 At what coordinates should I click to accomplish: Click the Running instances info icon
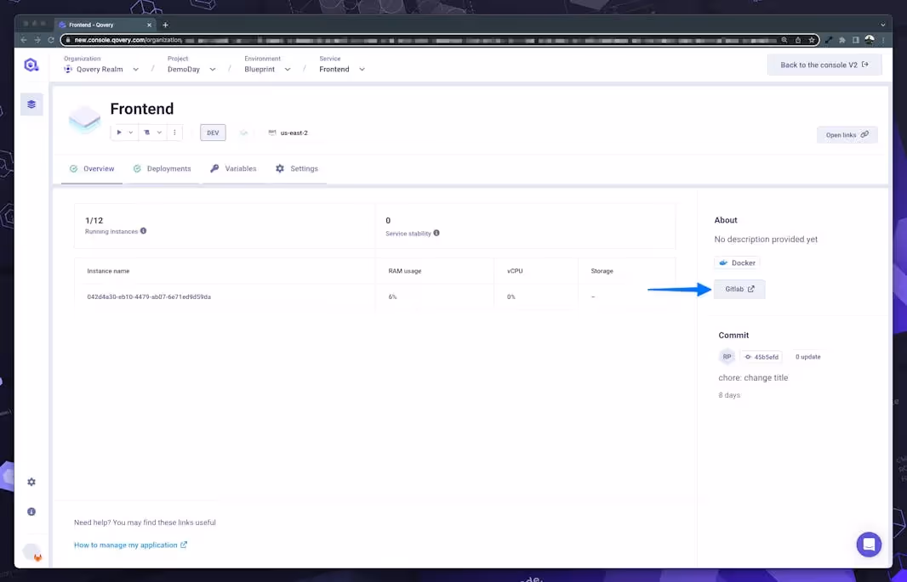144,231
